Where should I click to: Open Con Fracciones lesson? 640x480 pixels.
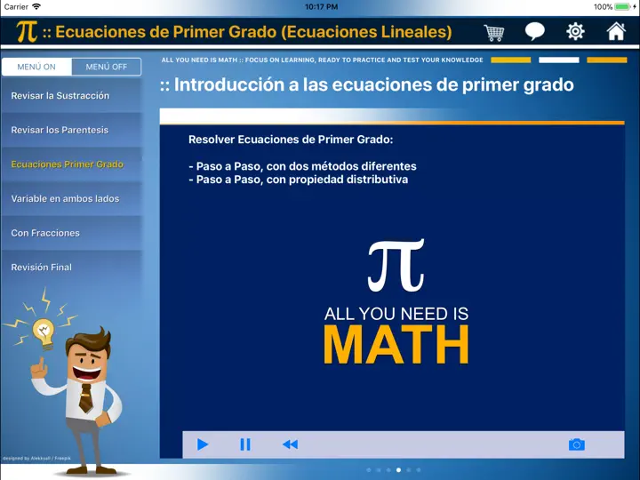click(x=72, y=233)
